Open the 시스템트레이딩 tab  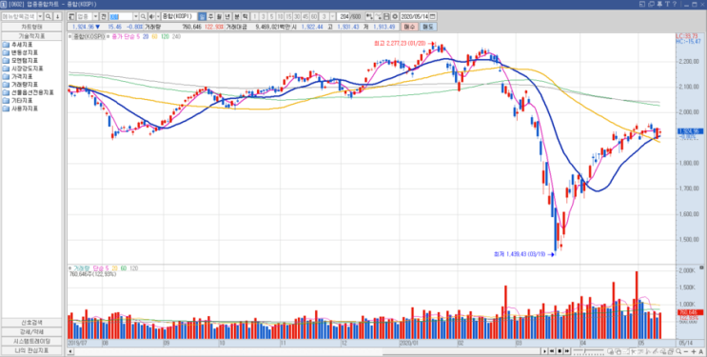tap(31, 341)
